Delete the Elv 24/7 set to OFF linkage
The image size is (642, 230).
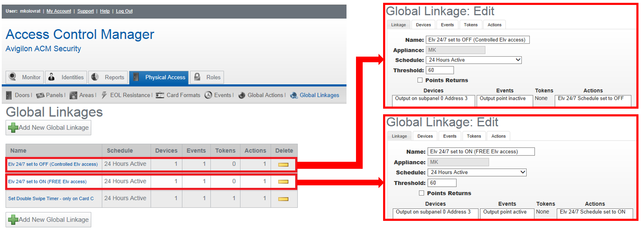click(x=283, y=165)
